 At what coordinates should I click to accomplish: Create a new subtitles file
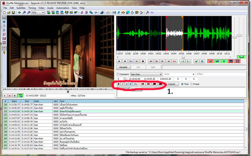(x=4, y=12)
